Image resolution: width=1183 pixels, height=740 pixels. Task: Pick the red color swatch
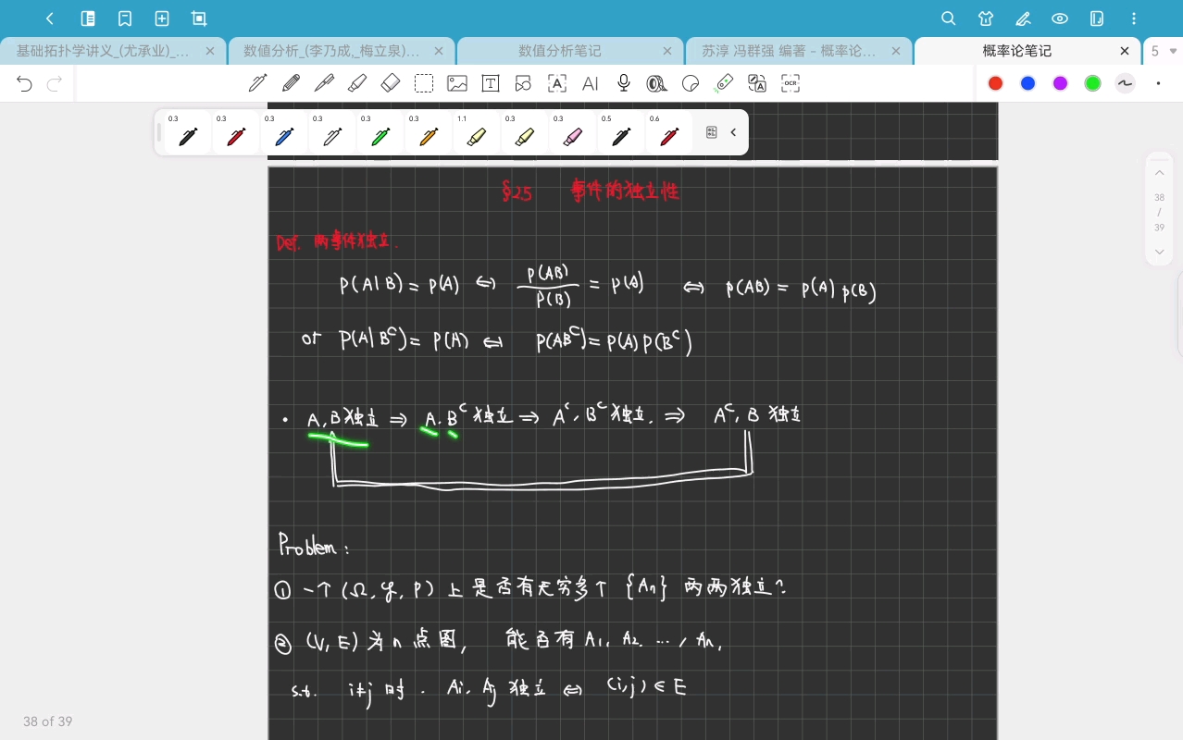pos(995,83)
